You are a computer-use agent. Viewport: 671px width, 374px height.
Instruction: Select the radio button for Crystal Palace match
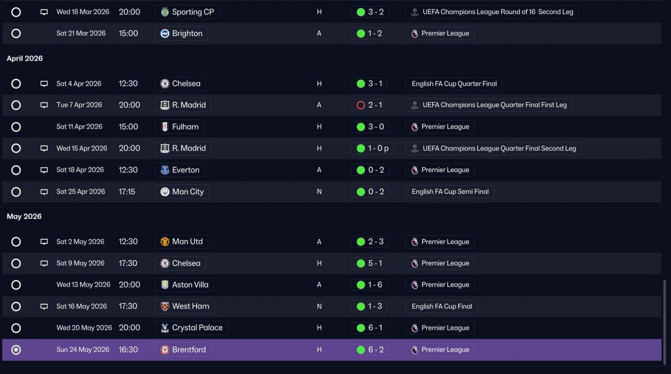[16, 328]
